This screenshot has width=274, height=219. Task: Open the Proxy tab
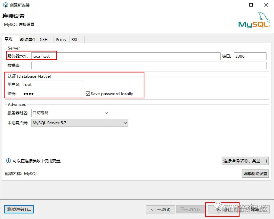pyautogui.click(x=61, y=39)
